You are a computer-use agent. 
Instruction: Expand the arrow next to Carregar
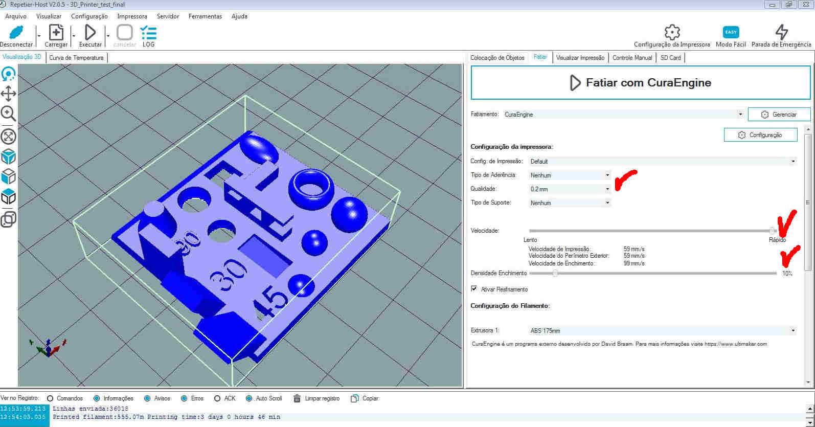pyautogui.click(x=74, y=36)
